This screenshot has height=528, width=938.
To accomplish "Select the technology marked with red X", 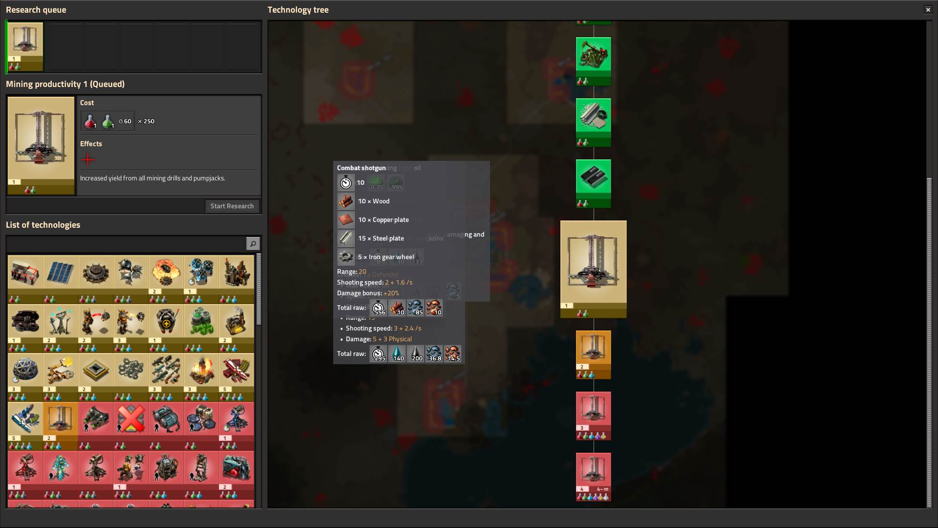I will [131, 425].
